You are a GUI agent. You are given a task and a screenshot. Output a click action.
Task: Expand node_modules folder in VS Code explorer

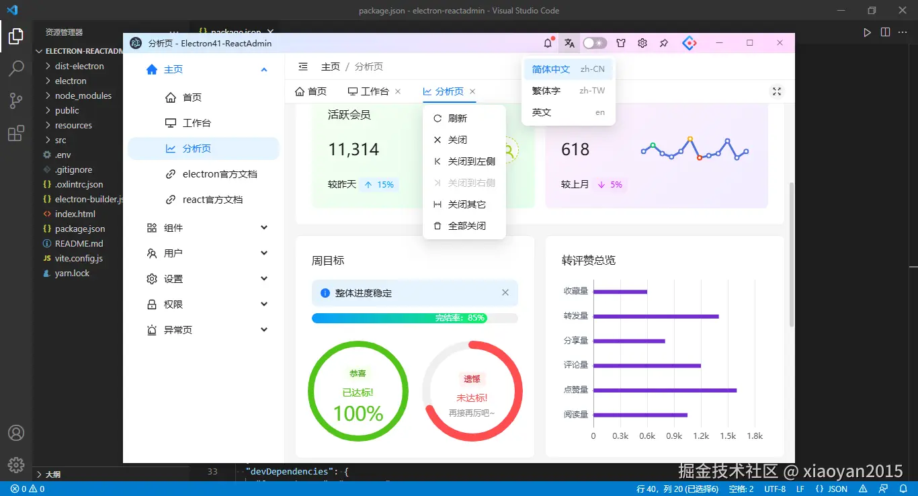click(x=78, y=95)
